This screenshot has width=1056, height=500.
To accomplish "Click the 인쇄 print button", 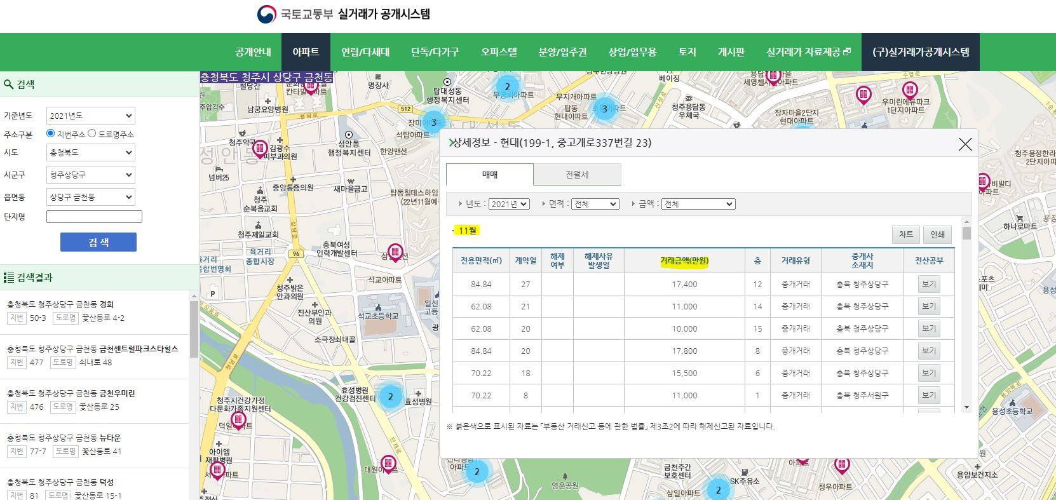I will (938, 234).
